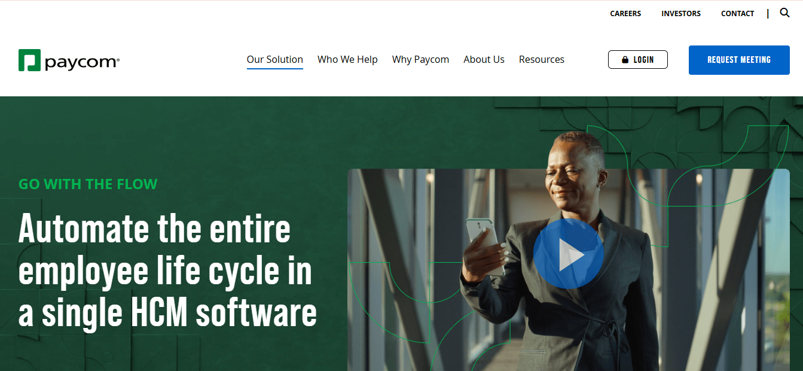This screenshot has height=371, width=803.
Task: Click the Go With The Flow tagline
Action: [88, 184]
